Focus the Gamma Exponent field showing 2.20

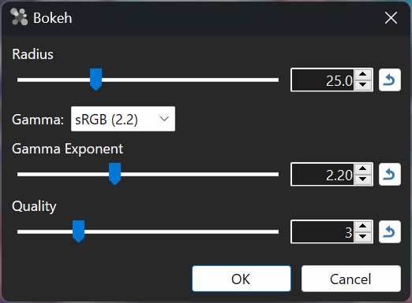point(323,175)
